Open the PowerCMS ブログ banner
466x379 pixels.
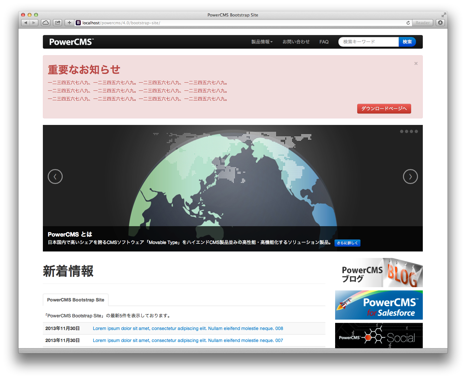coord(379,273)
